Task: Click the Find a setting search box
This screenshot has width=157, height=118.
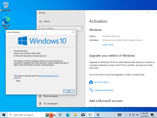Action: (x=61, y=29)
